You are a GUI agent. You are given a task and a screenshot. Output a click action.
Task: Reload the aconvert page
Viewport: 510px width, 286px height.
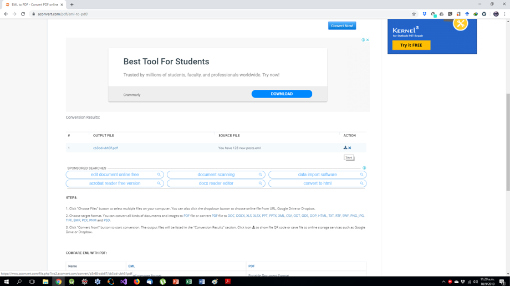coord(23,14)
